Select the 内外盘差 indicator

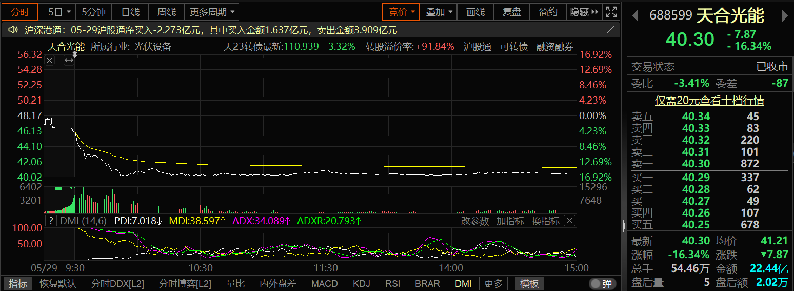pyautogui.click(x=278, y=283)
